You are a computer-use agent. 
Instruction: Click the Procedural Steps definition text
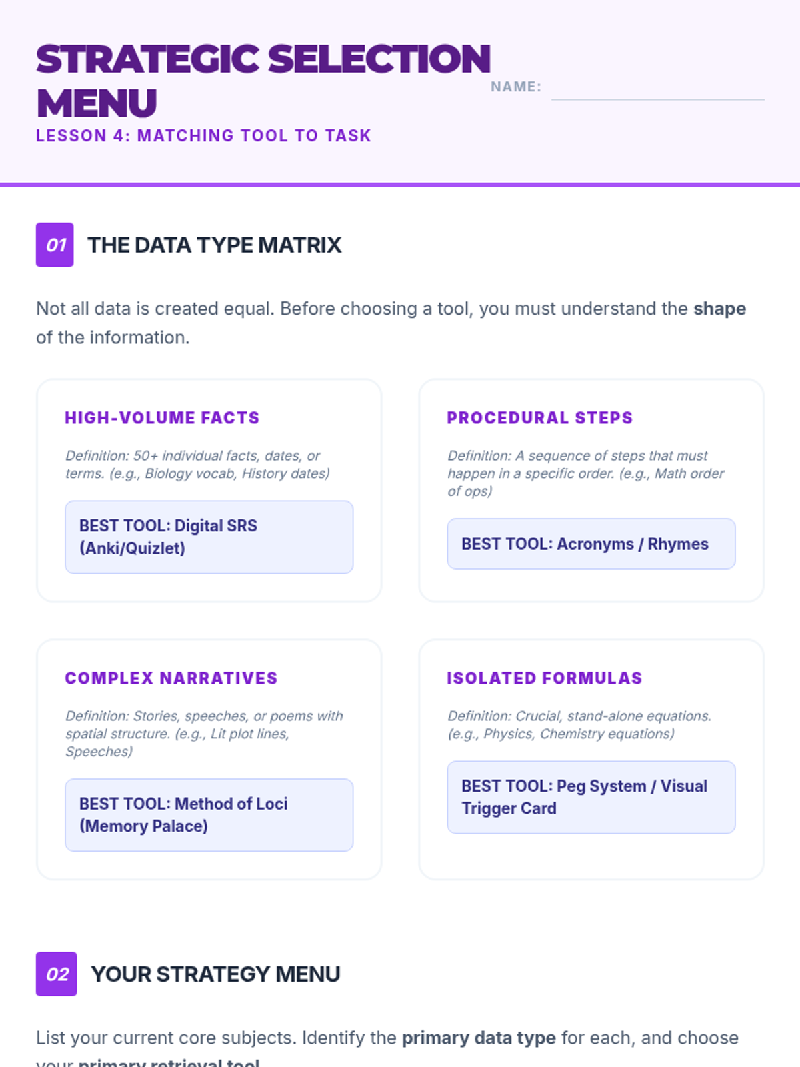click(x=586, y=473)
